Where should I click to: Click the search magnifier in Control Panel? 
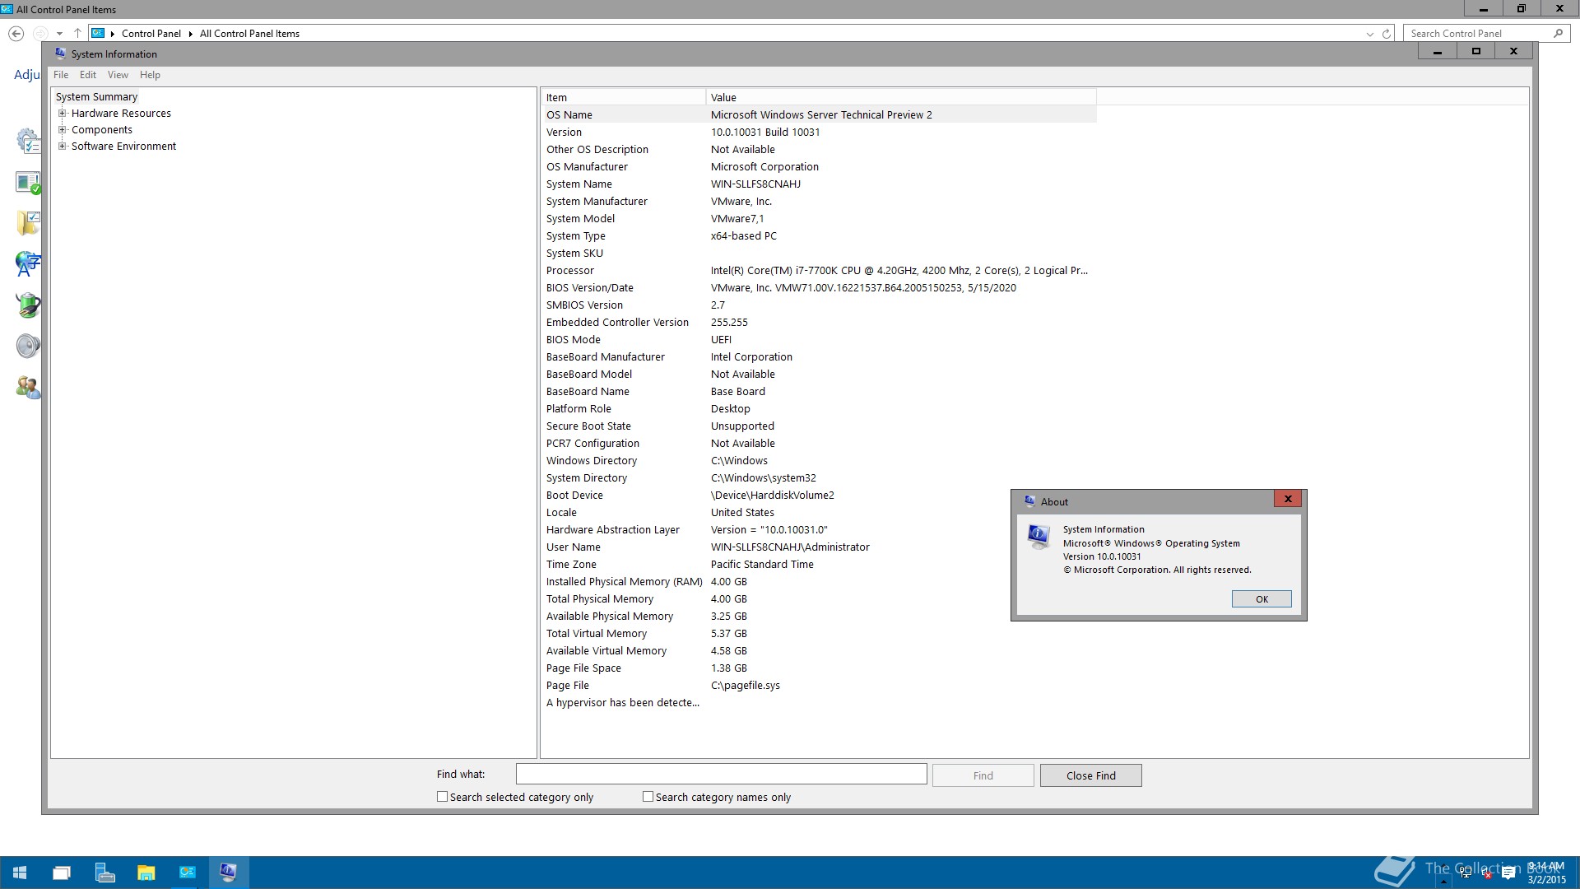1558,34
